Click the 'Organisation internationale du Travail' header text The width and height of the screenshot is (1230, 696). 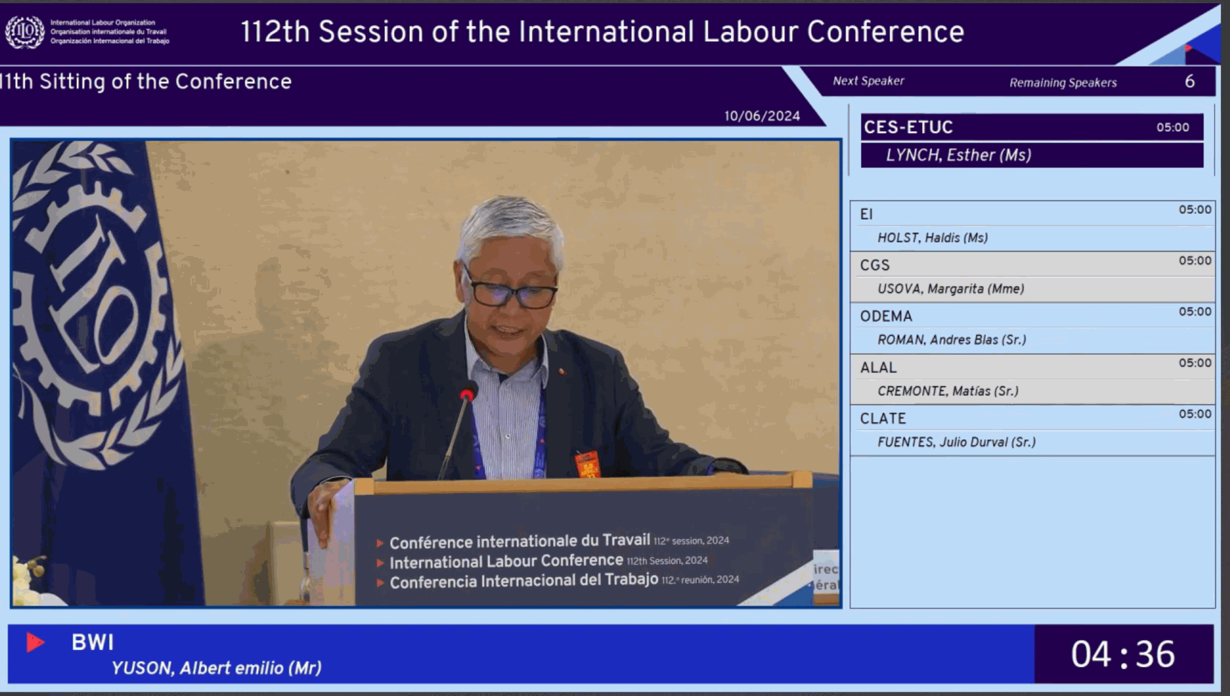[x=108, y=31]
